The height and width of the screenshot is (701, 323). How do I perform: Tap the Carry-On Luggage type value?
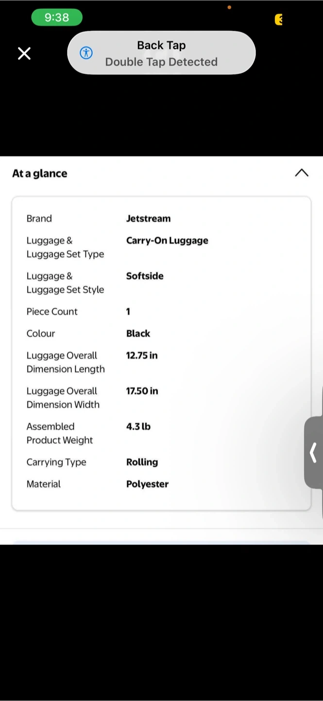pyautogui.click(x=167, y=240)
